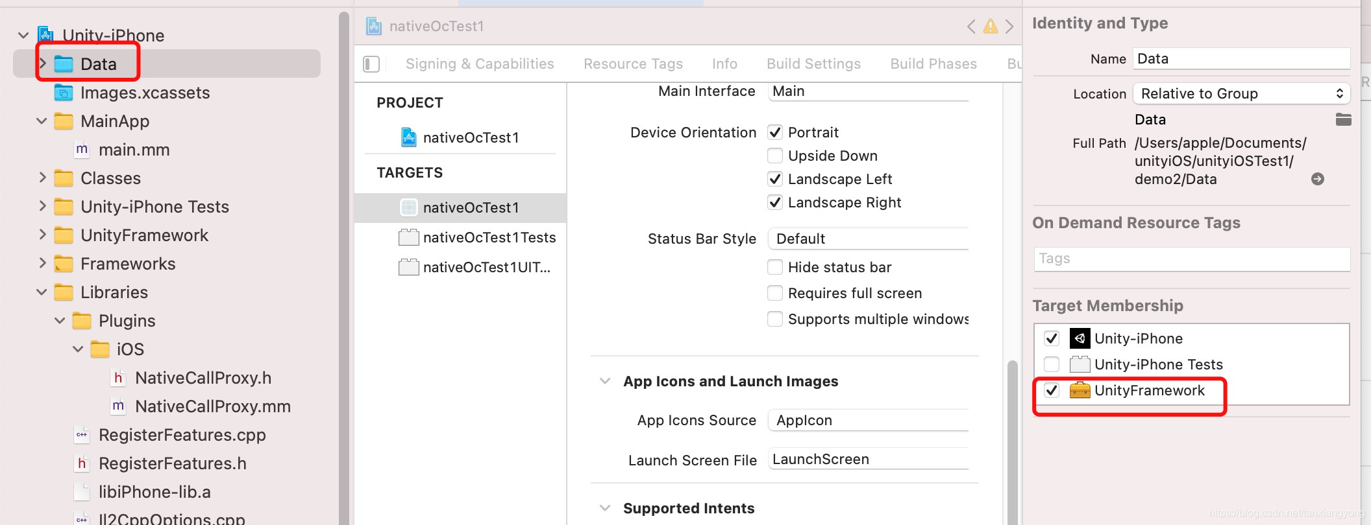Viewport: 1371px width, 525px height.
Task: Expand the Classes group
Action: (x=43, y=178)
